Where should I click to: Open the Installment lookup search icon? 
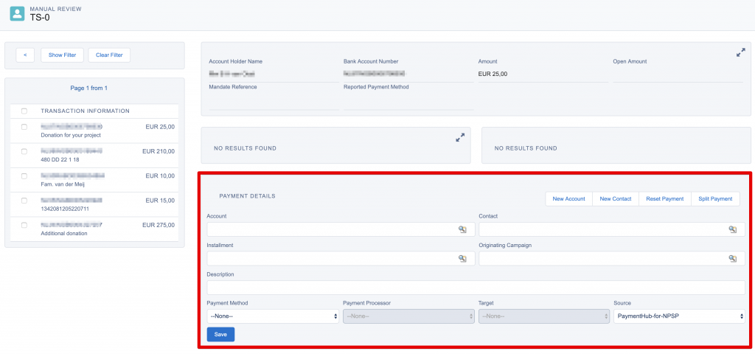[x=462, y=258]
